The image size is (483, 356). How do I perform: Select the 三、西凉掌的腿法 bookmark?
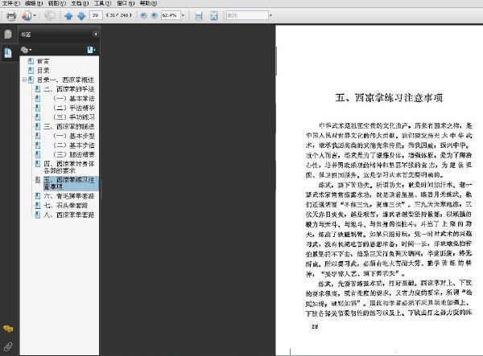point(68,126)
